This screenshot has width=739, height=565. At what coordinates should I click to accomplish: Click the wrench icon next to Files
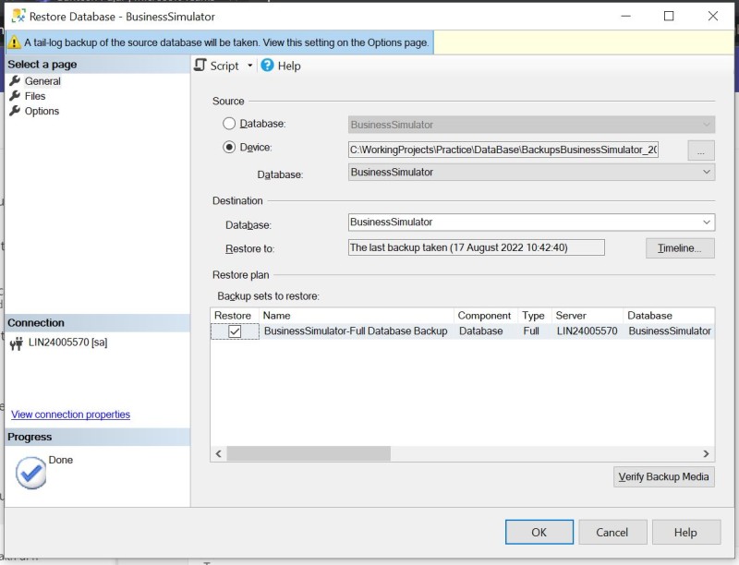pos(15,96)
